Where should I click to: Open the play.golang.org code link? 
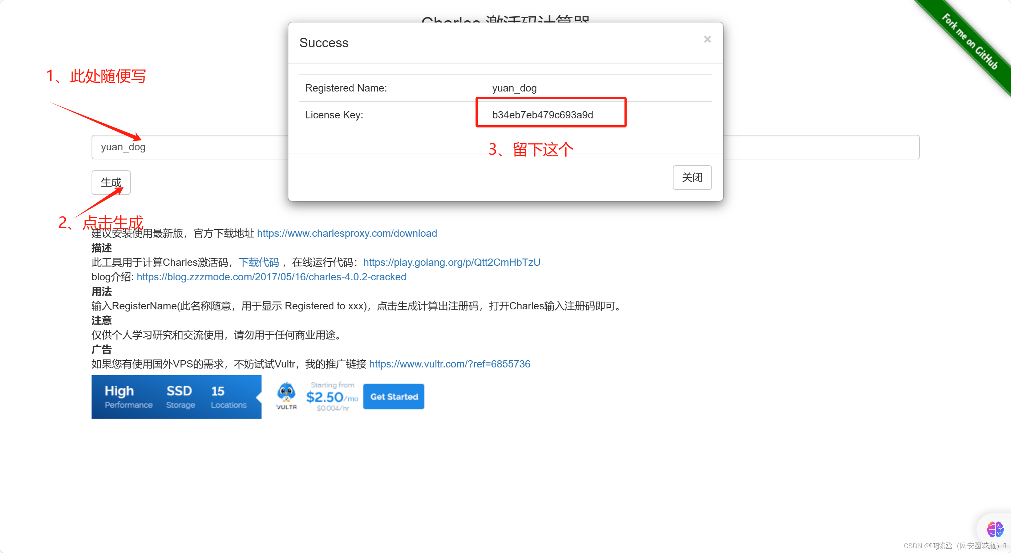coord(452,263)
